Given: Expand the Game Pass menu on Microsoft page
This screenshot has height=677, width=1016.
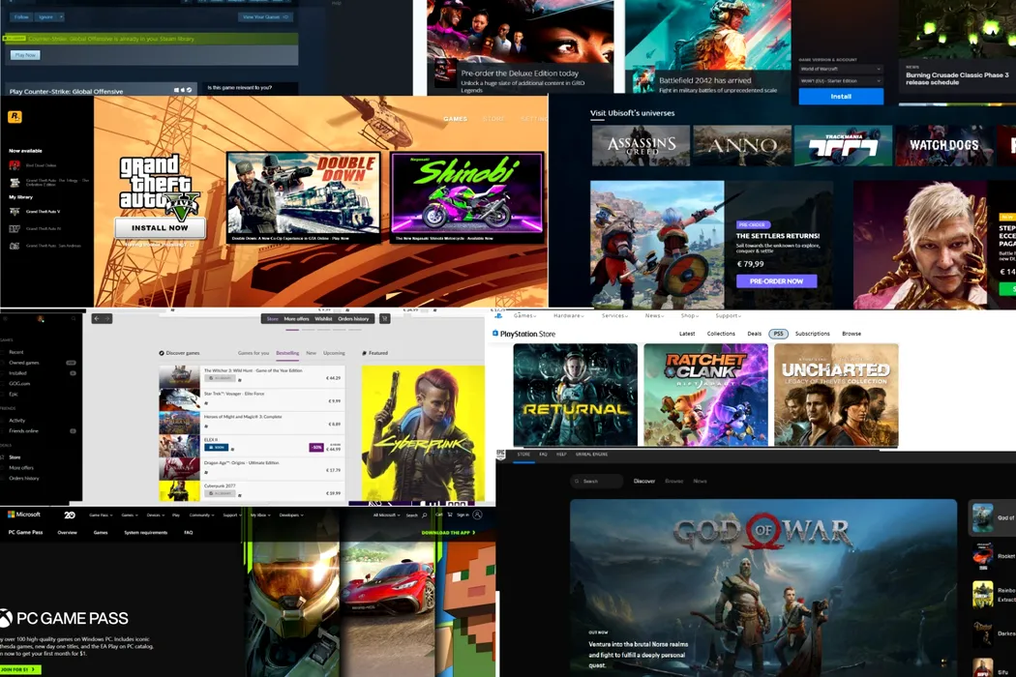Looking at the screenshot, I should (x=101, y=515).
